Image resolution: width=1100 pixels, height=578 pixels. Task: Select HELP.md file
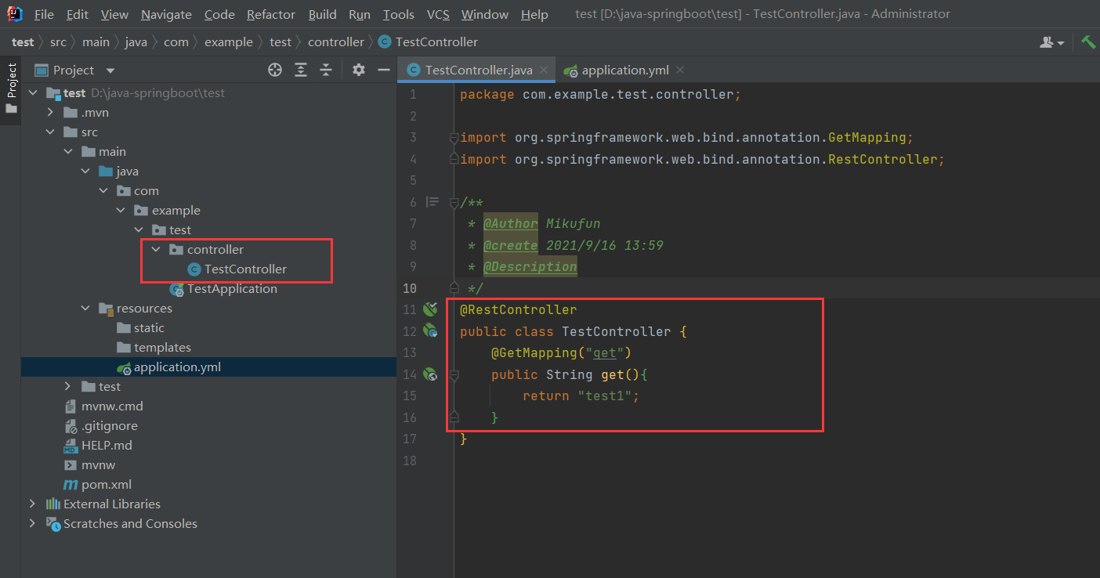98,445
